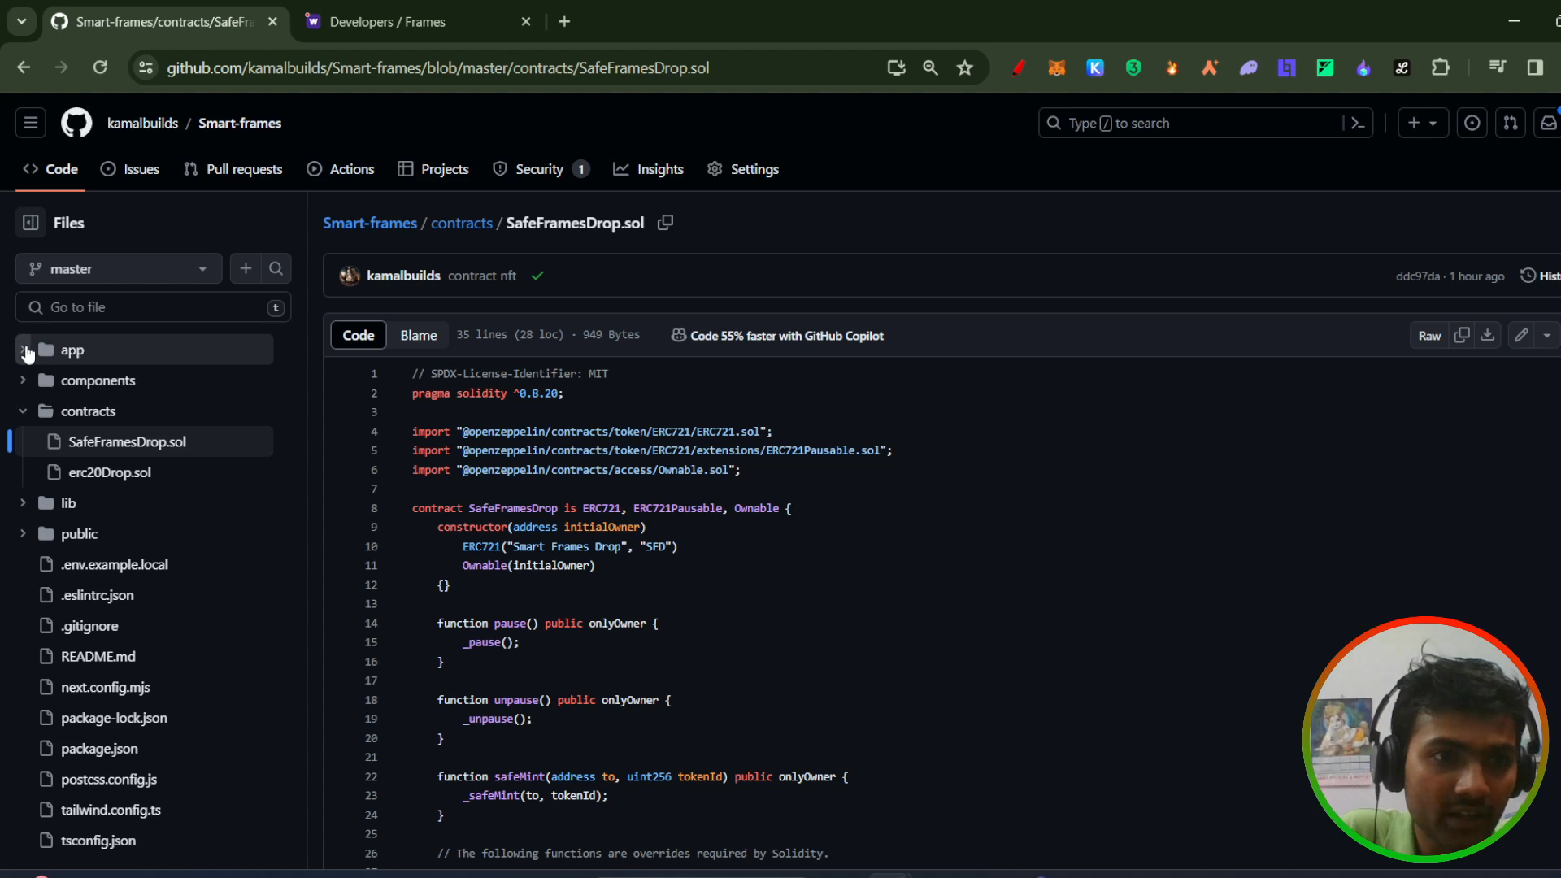Install app icon in address bar
This screenshot has width=1561, height=878.
pyautogui.click(x=896, y=68)
